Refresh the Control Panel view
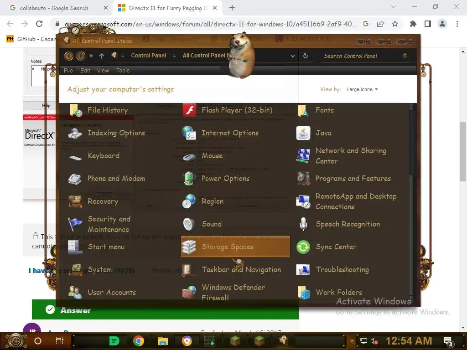The image size is (467, 350). pyautogui.click(x=305, y=56)
